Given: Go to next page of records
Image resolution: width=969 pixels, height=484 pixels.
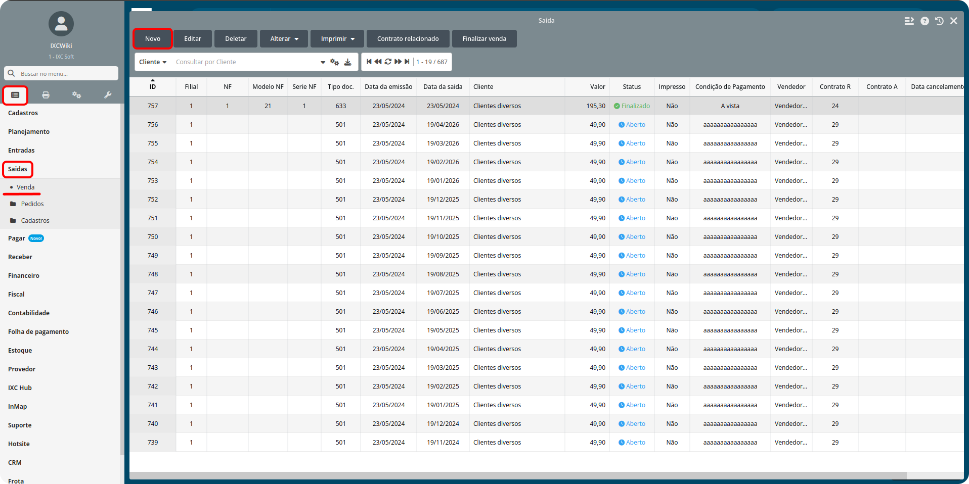Looking at the screenshot, I should pyautogui.click(x=398, y=62).
